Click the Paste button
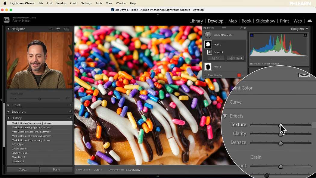This screenshot has width=316, height=178. point(57,170)
